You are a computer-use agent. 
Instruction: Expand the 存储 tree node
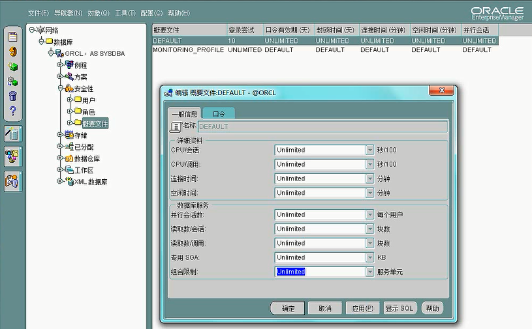tap(61, 135)
